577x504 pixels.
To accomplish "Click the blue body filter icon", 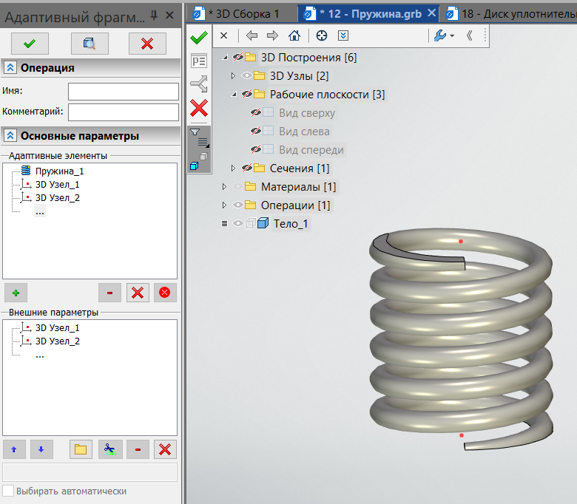I will (195, 166).
